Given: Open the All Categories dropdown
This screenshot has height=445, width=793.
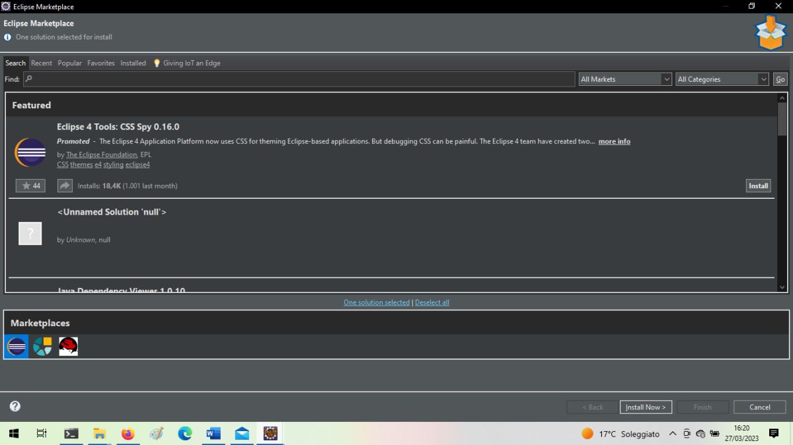Looking at the screenshot, I should click(x=722, y=79).
